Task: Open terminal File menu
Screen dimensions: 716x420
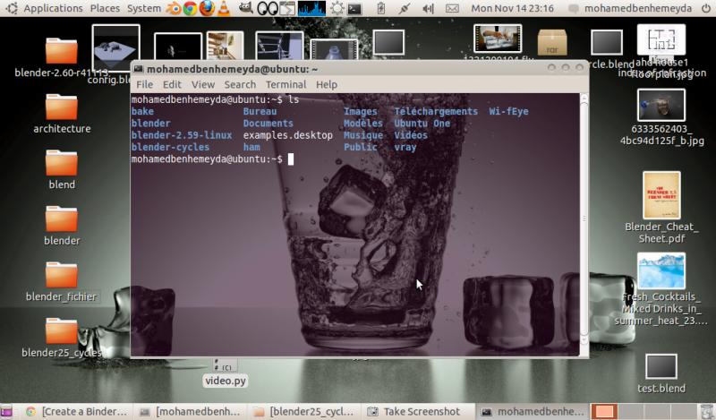Action: (144, 84)
